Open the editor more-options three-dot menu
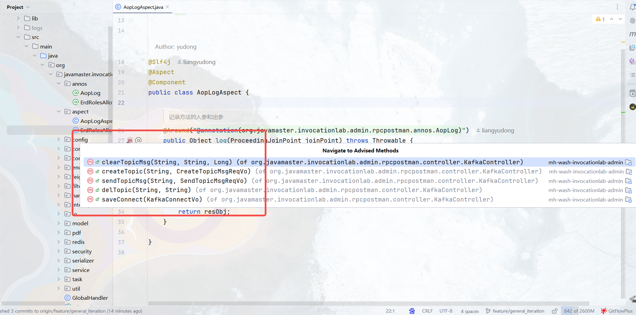Image resolution: width=636 pixels, height=315 pixels. tap(617, 7)
